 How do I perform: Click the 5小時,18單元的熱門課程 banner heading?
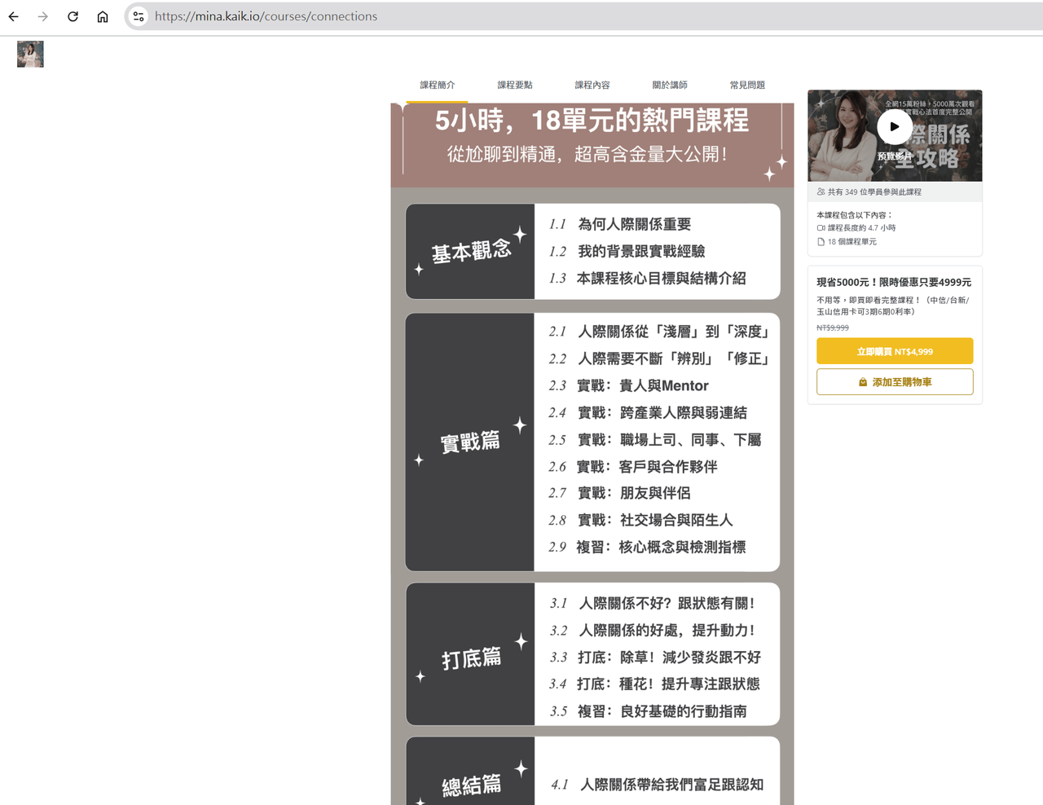tap(592, 121)
